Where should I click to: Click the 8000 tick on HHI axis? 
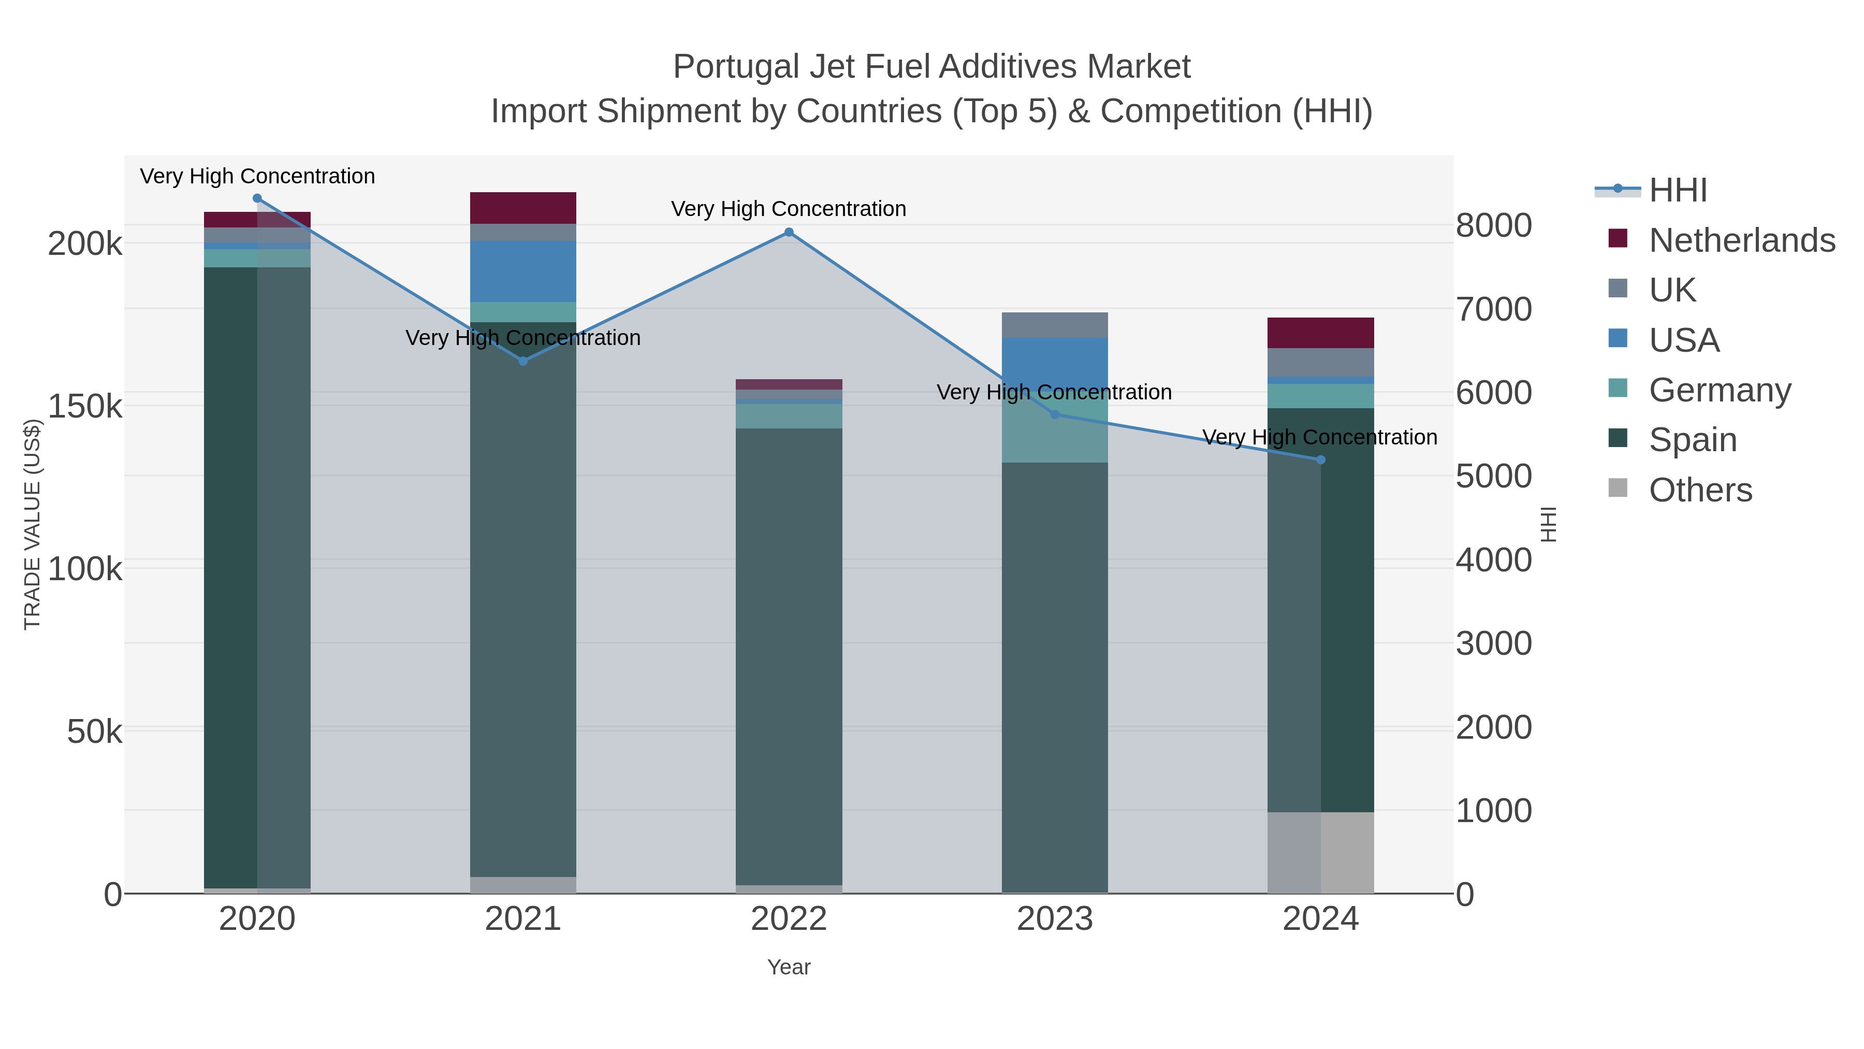(1493, 225)
